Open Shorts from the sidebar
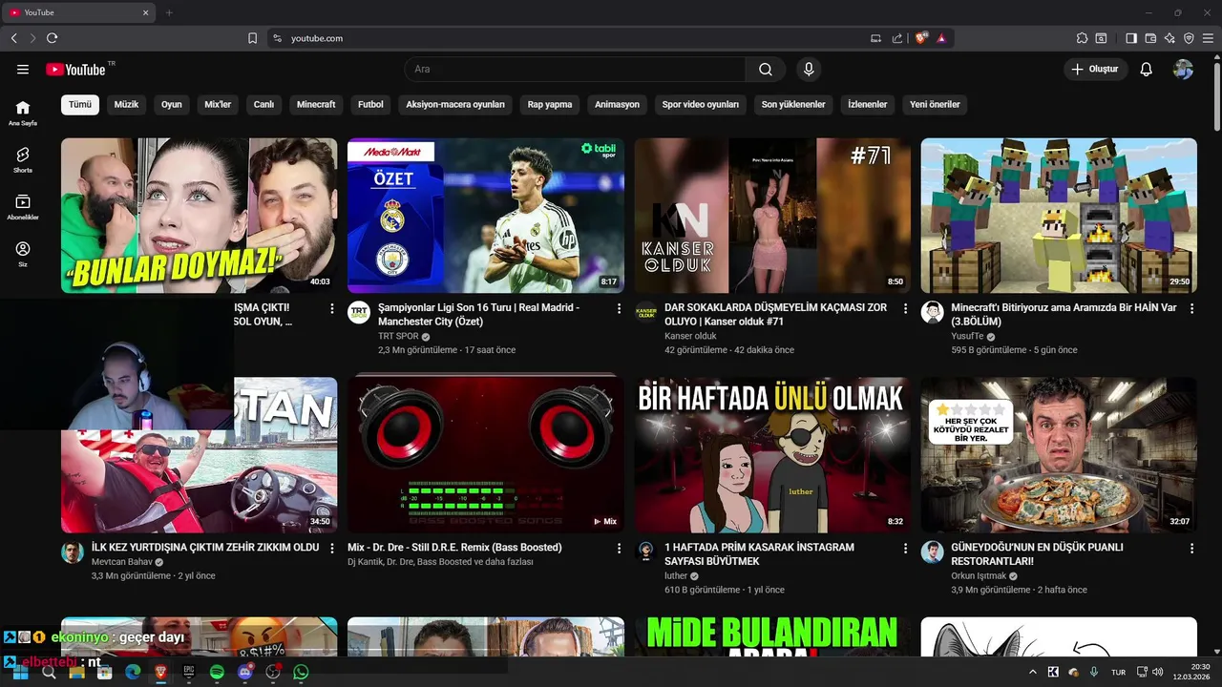 pos(23,159)
